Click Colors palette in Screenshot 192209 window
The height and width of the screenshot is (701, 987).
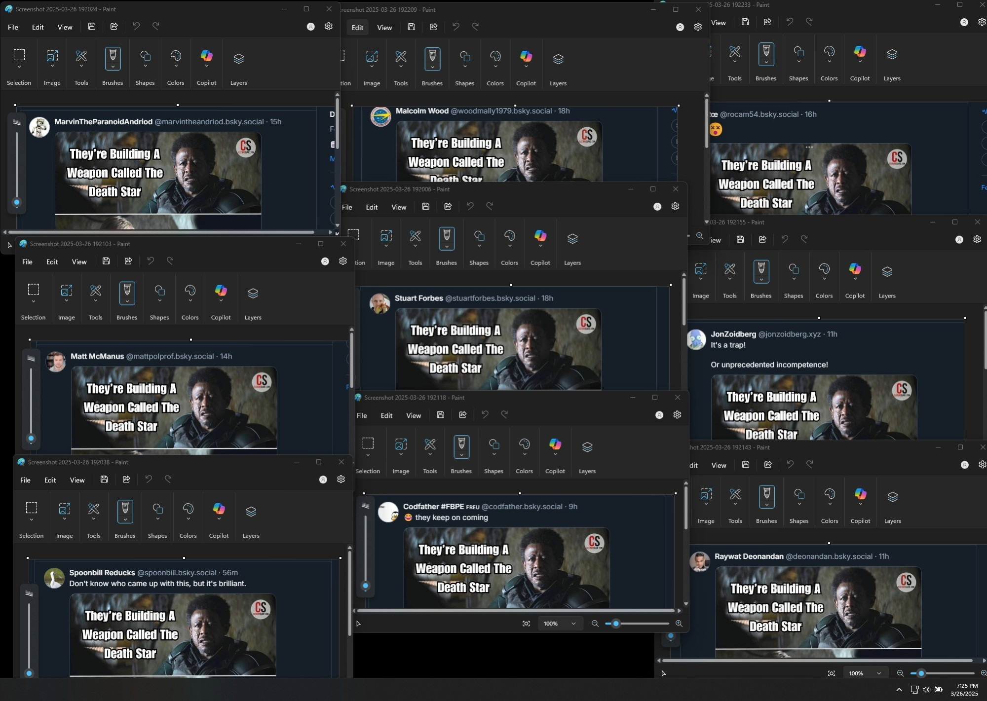tap(495, 57)
